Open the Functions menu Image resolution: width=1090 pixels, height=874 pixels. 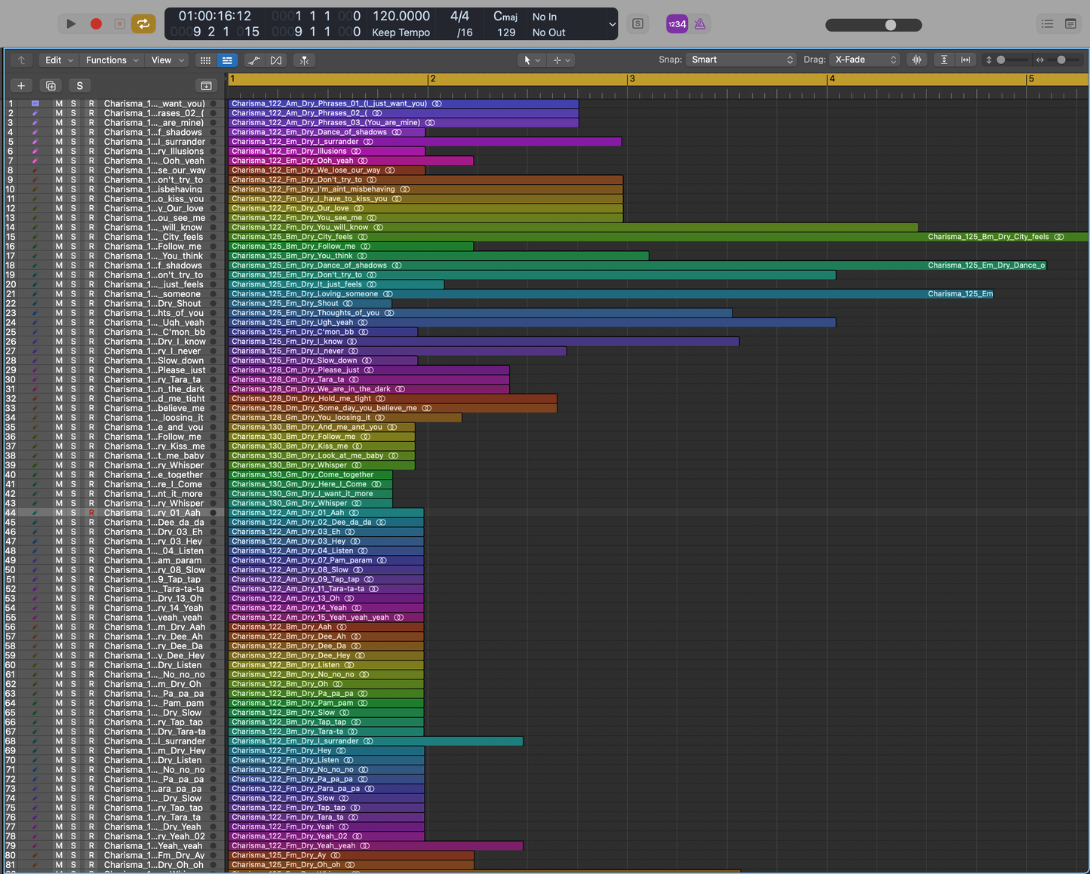coord(111,60)
